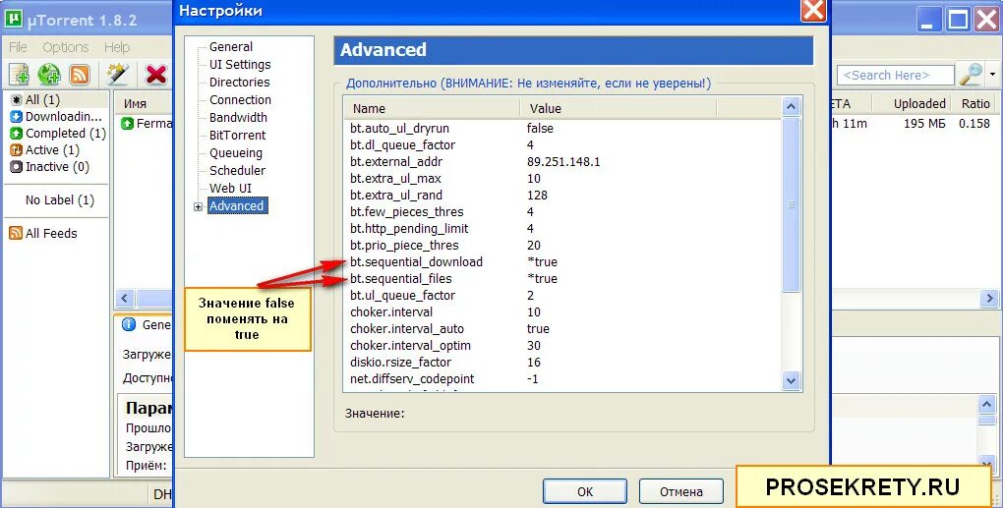The image size is (1003, 508).
Task: Select bt.dl_queue_factor row
Action: 562,145
